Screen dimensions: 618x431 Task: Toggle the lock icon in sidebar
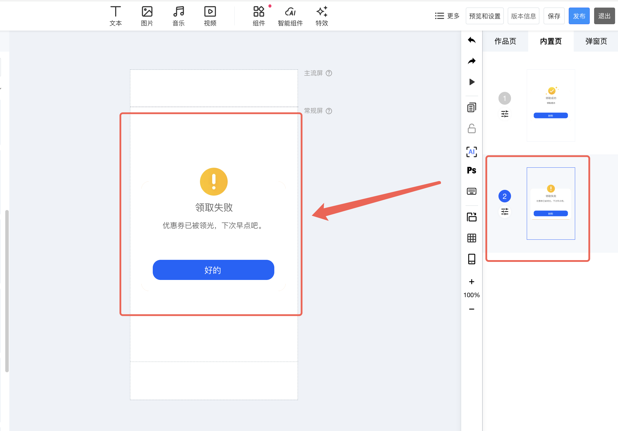[472, 129]
